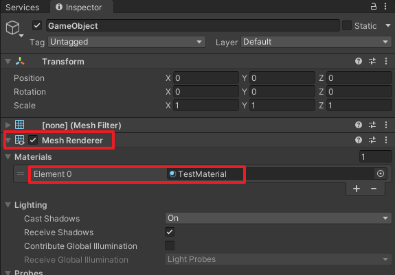Image resolution: width=395 pixels, height=275 pixels.
Task: Click the Inspector lock icon
Action: pyautogui.click(x=373, y=6)
